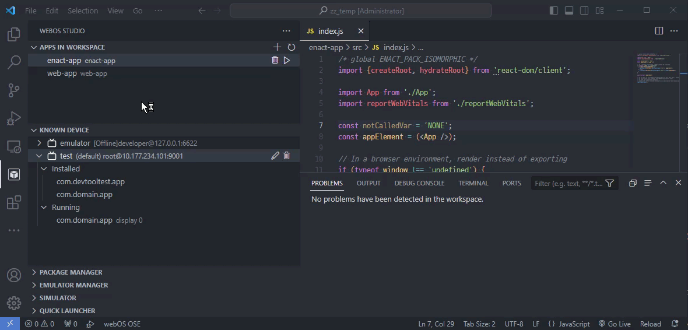
Task: Toggle panel layout button
Action: click(x=569, y=10)
